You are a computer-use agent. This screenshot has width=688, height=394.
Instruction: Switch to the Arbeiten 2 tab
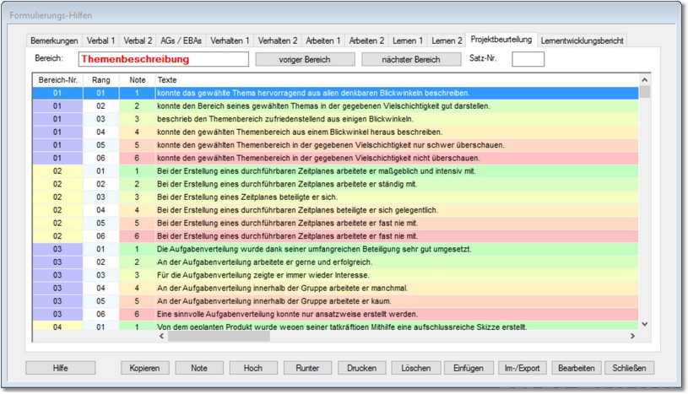(x=366, y=40)
